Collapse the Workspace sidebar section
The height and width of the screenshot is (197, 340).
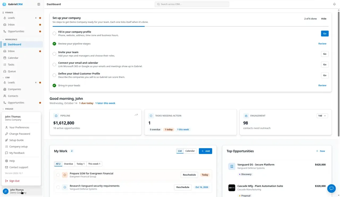[10, 40]
